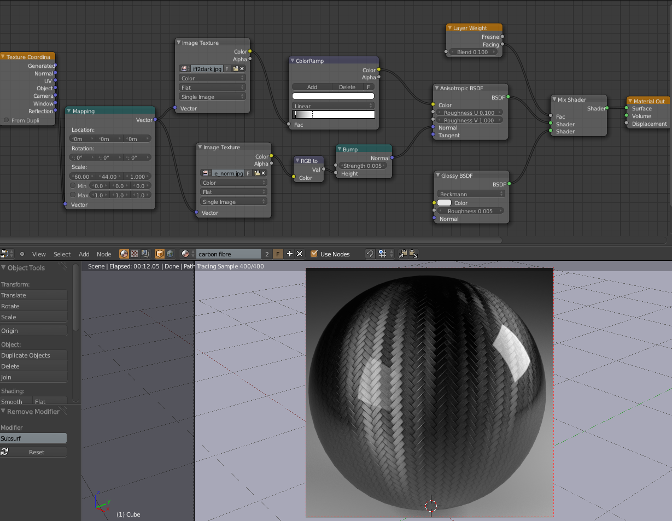Unlink the carbon fibre material
Screen dimensions: 672x521
click(x=300, y=254)
